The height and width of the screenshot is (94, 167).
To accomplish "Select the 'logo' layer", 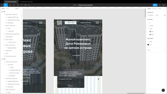I will tap(7, 53).
